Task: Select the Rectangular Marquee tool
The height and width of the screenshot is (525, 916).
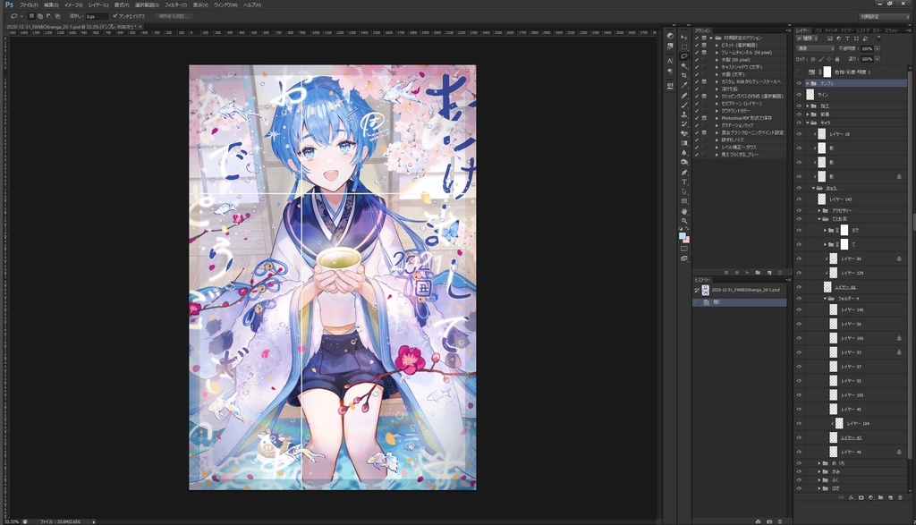Action: coord(684,47)
